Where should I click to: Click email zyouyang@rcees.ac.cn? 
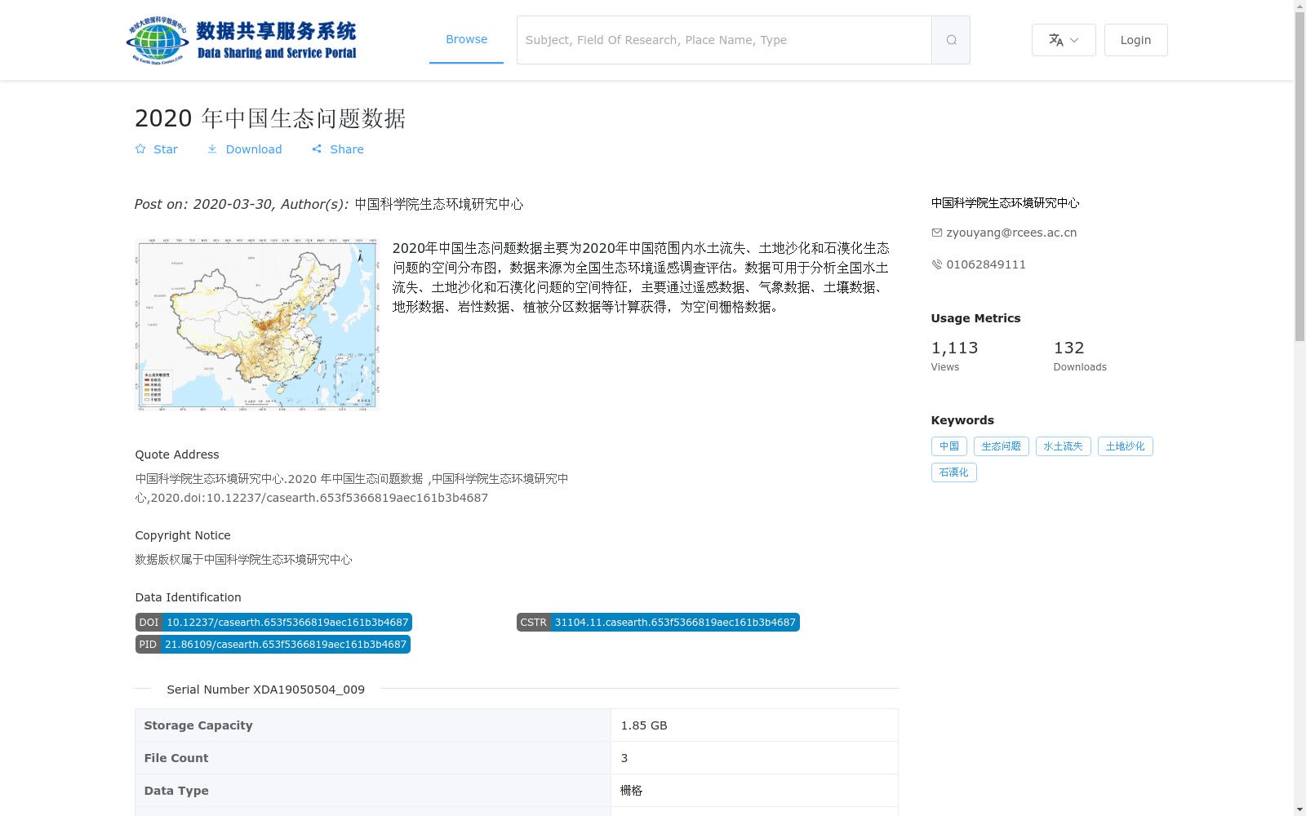1011,233
